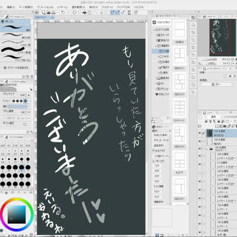237x237 pixels.
Task: Close the open canvas document tab
Action: 53,17
